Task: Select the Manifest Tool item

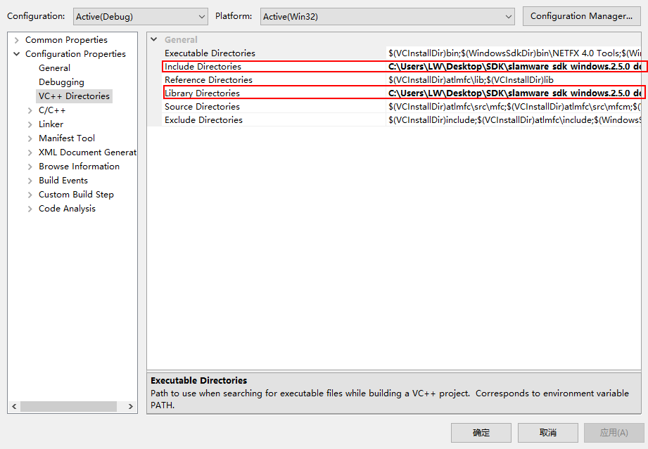Action: point(67,138)
